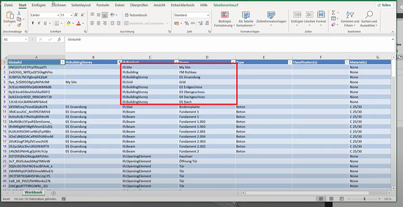Click the macro record icon in status bar

click(64, 199)
